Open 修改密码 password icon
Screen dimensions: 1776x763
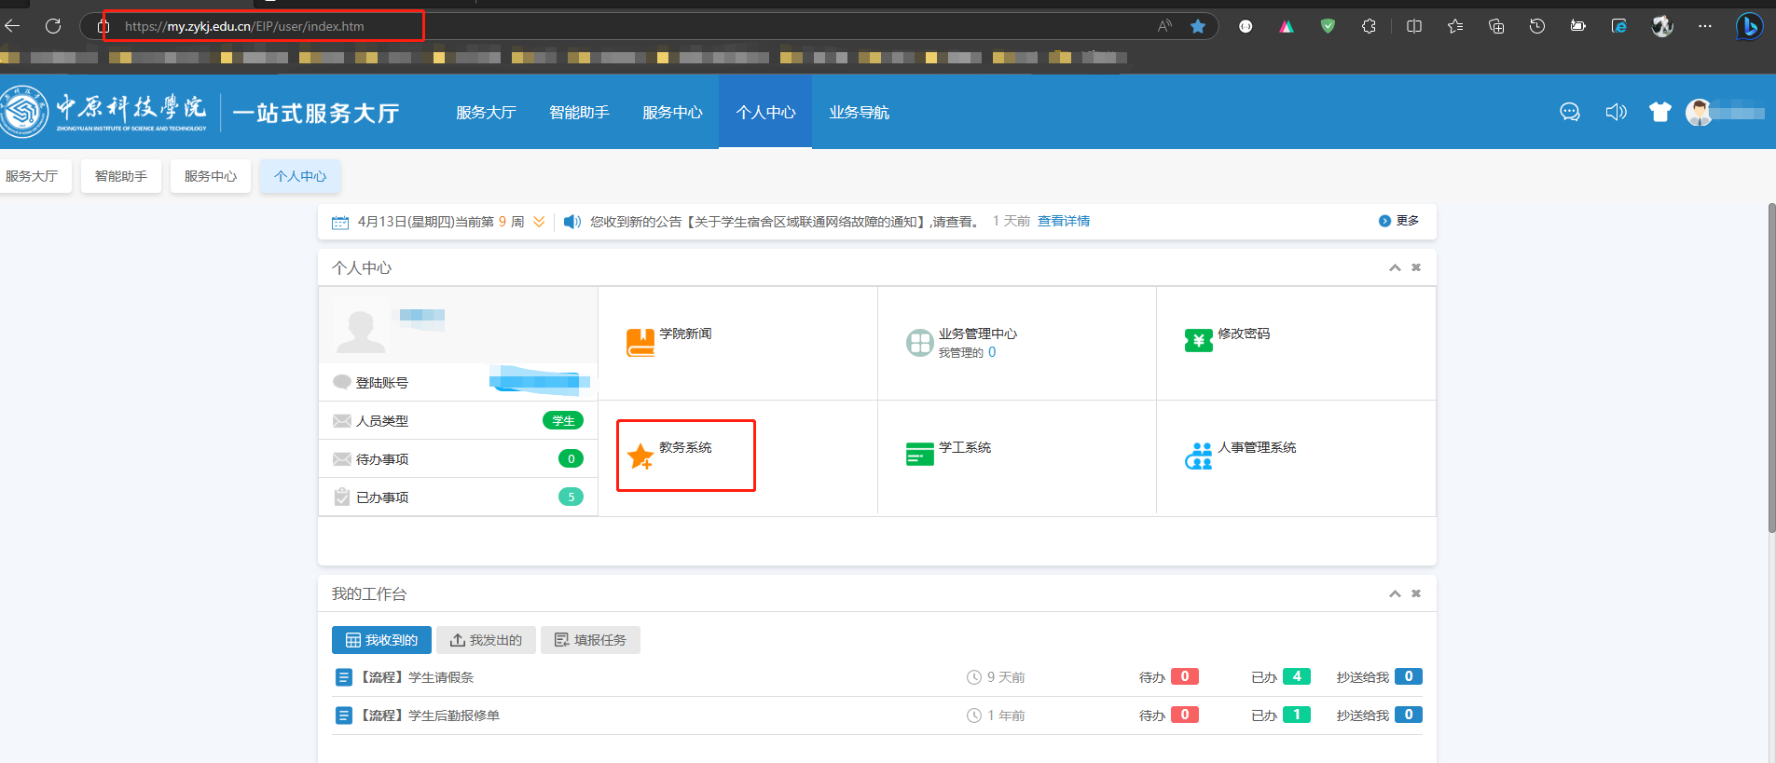click(1198, 341)
